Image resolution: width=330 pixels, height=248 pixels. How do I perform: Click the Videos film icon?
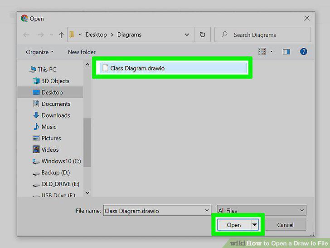pyautogui.click(x=36, y=149)
